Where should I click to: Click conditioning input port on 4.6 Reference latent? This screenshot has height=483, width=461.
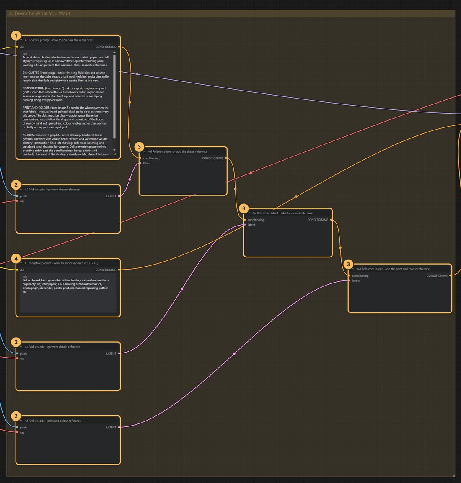(x=140, y=158)
